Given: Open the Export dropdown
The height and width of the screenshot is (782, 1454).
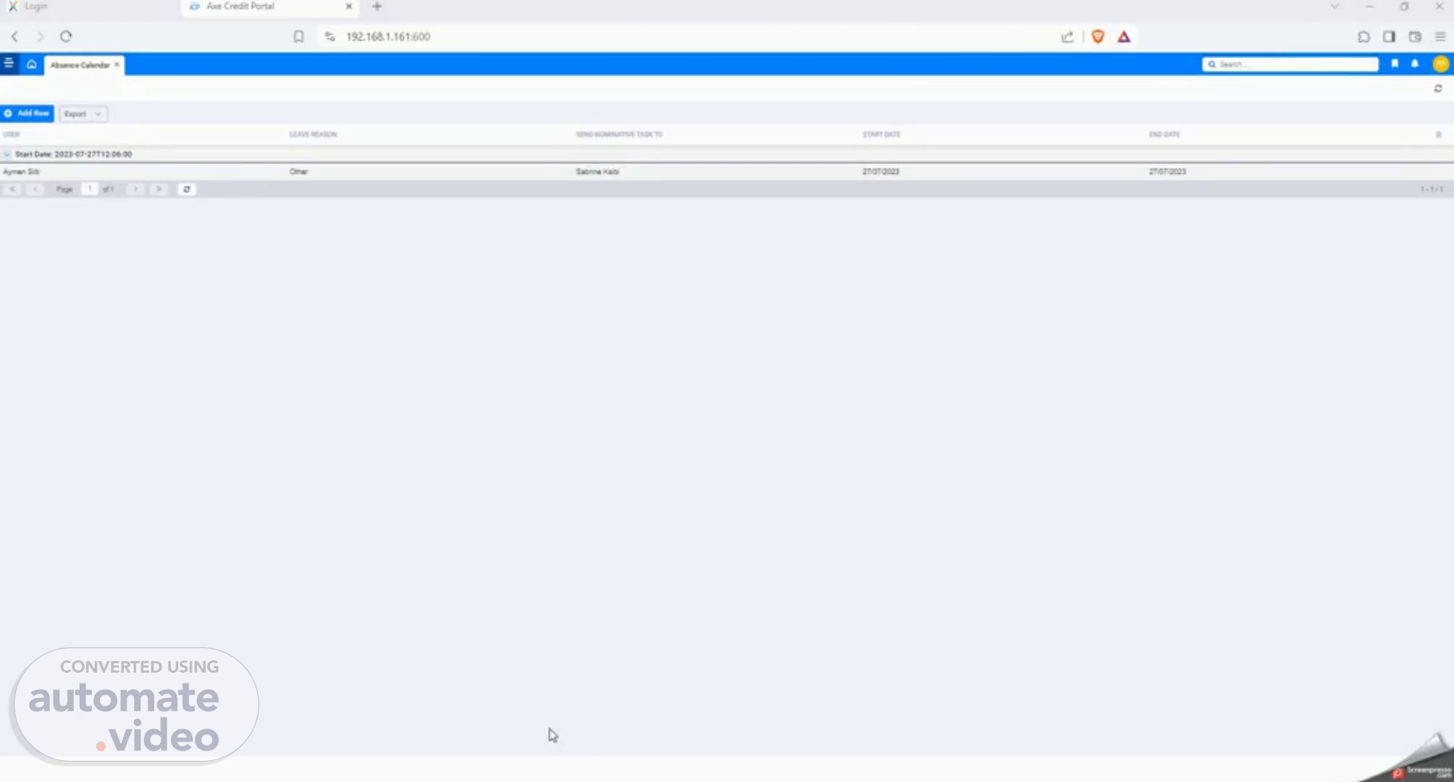Looking at the screenshot, I should 83,114.
